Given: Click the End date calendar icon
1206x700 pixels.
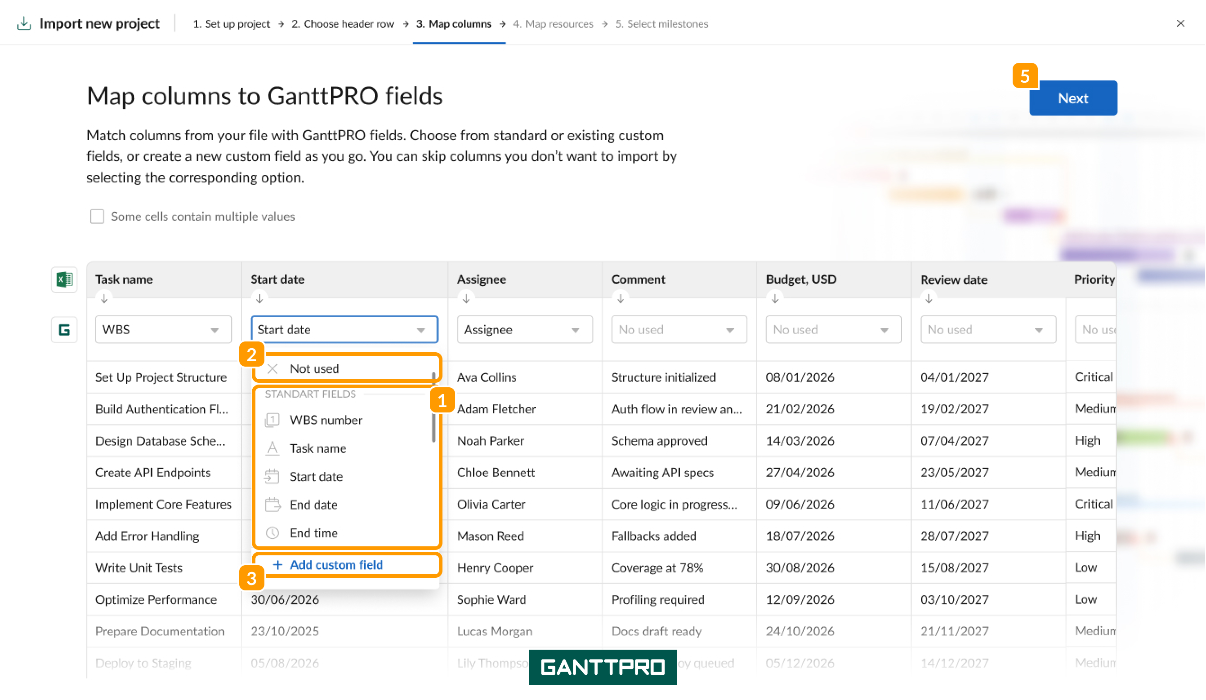Looking at the screenshot, I should coord(272,505).
